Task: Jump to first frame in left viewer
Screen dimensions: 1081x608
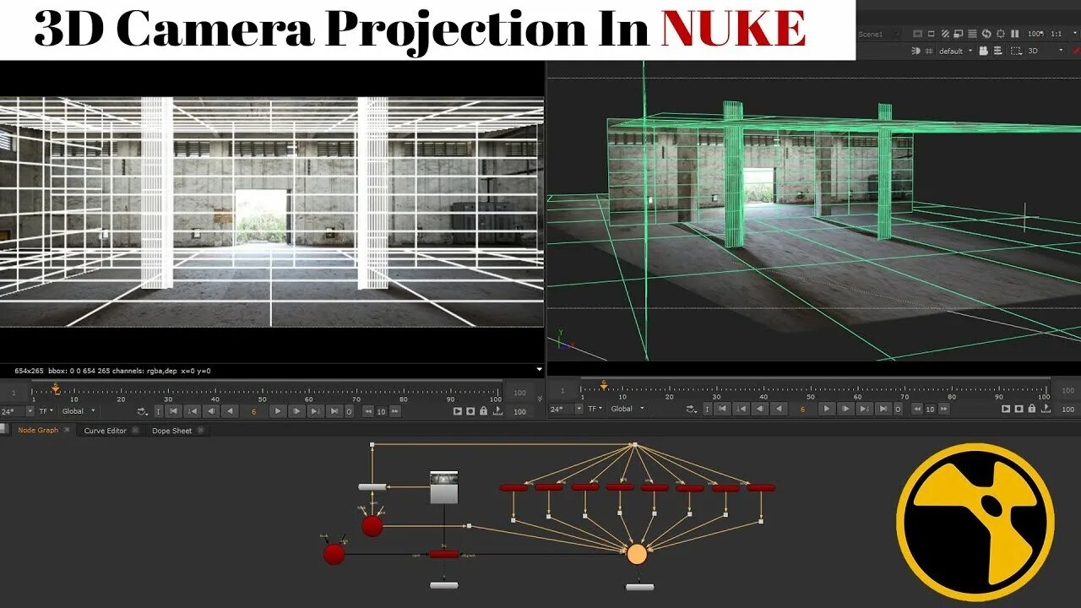Action: click(172, 411)
